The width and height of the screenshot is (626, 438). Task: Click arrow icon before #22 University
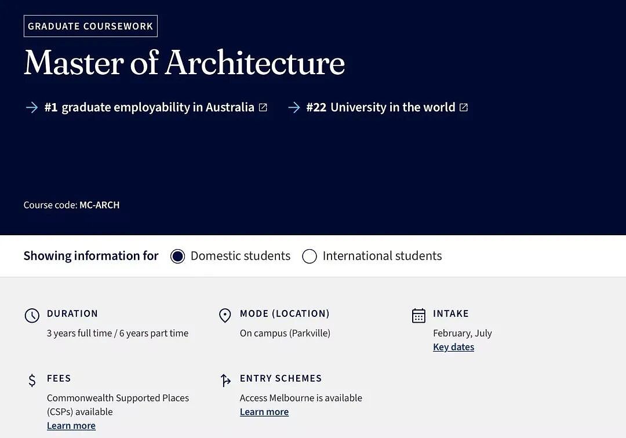294,107
